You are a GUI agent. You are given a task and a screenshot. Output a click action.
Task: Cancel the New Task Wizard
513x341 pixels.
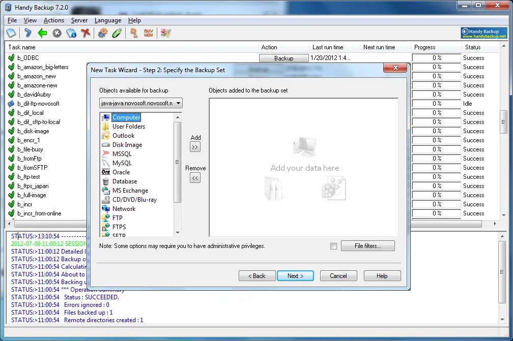point(338,275)
